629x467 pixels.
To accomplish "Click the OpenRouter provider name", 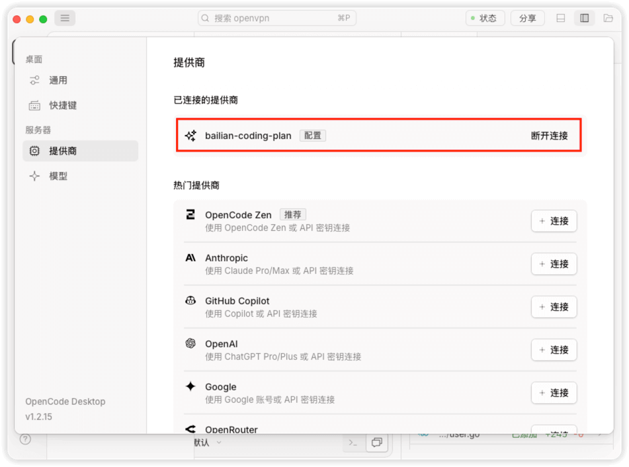I will [231, 429].
